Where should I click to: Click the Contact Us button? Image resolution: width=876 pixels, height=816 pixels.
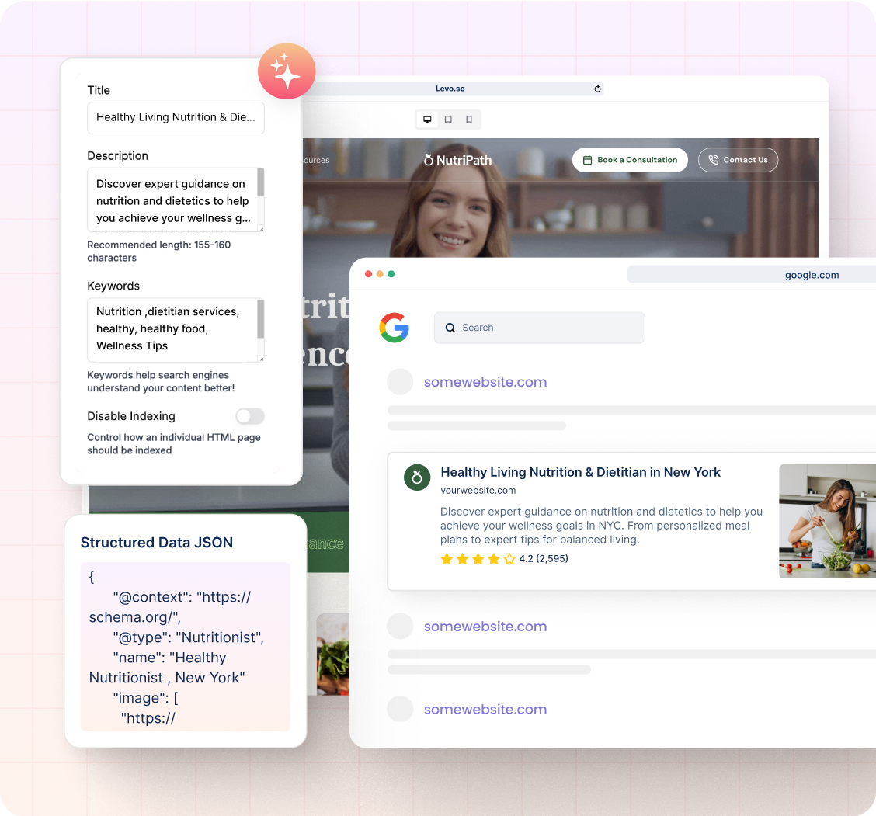pos(738,160)
